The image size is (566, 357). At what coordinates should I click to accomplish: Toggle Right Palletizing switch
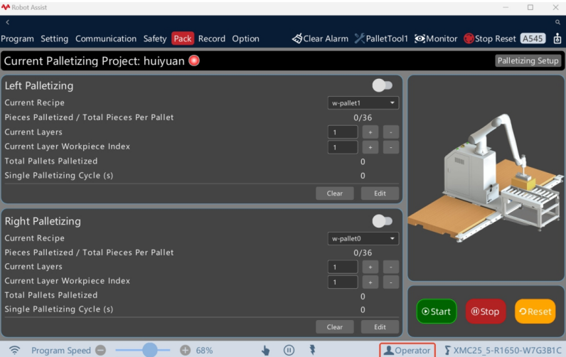tap(383, 221)
